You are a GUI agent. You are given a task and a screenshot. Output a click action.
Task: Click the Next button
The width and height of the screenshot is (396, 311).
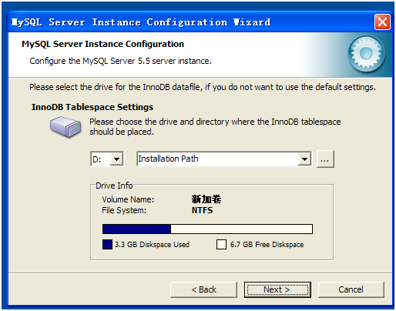[x=277, y=289]
